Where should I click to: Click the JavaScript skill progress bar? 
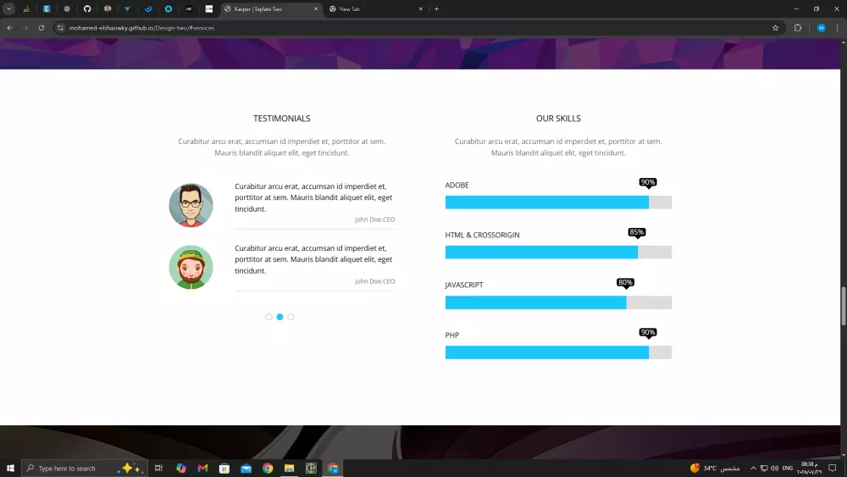(558, 302)
